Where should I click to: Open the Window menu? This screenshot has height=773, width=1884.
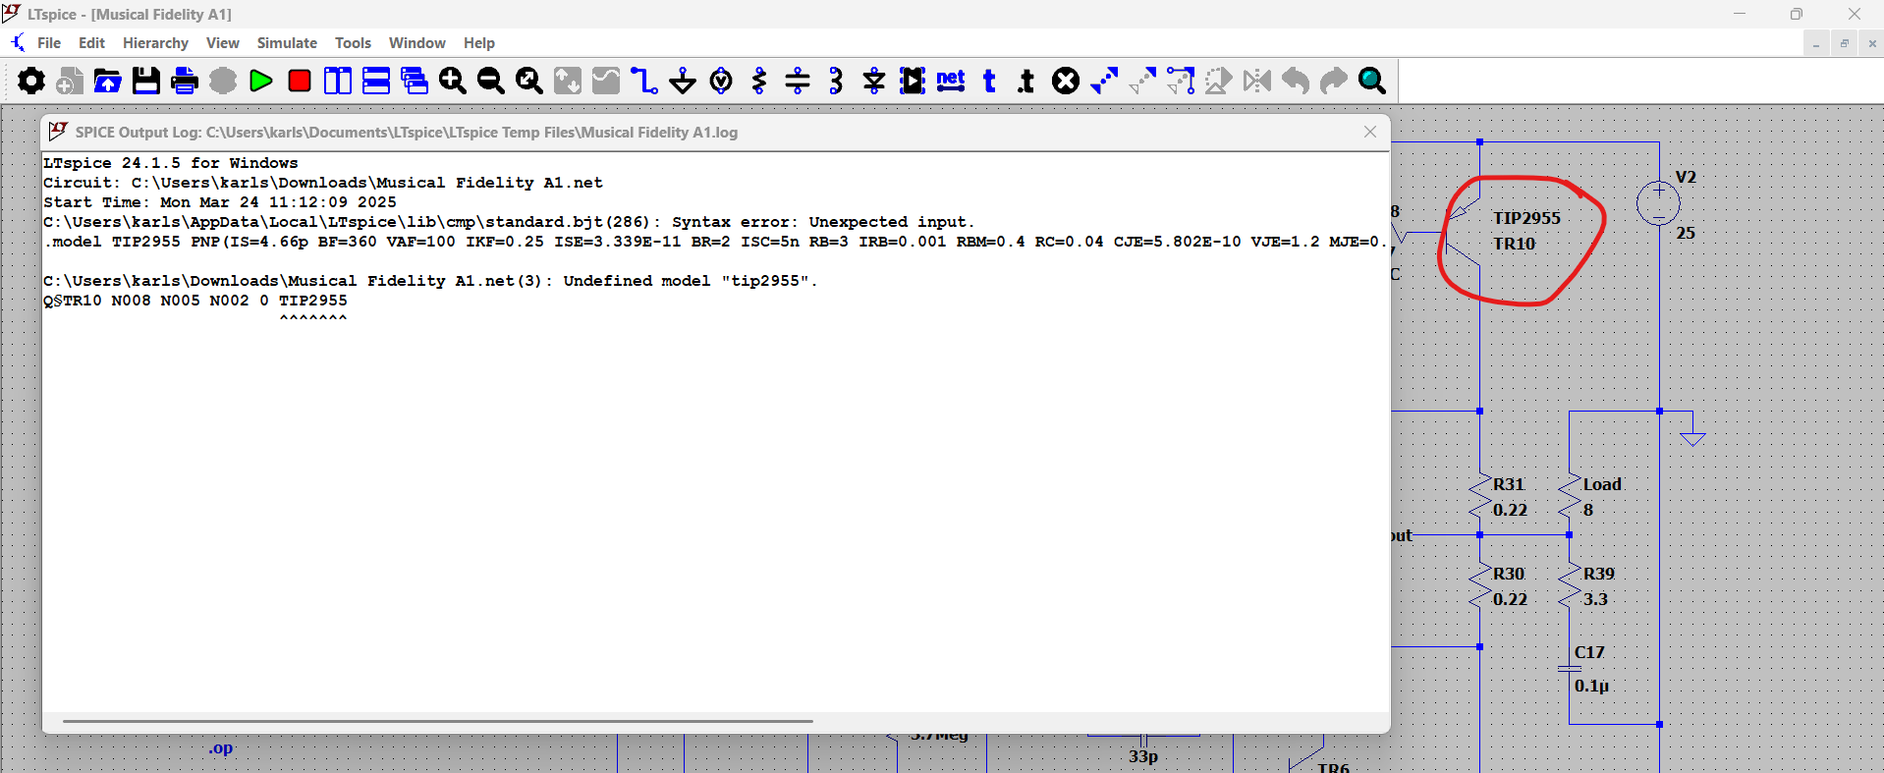[416, 43]
